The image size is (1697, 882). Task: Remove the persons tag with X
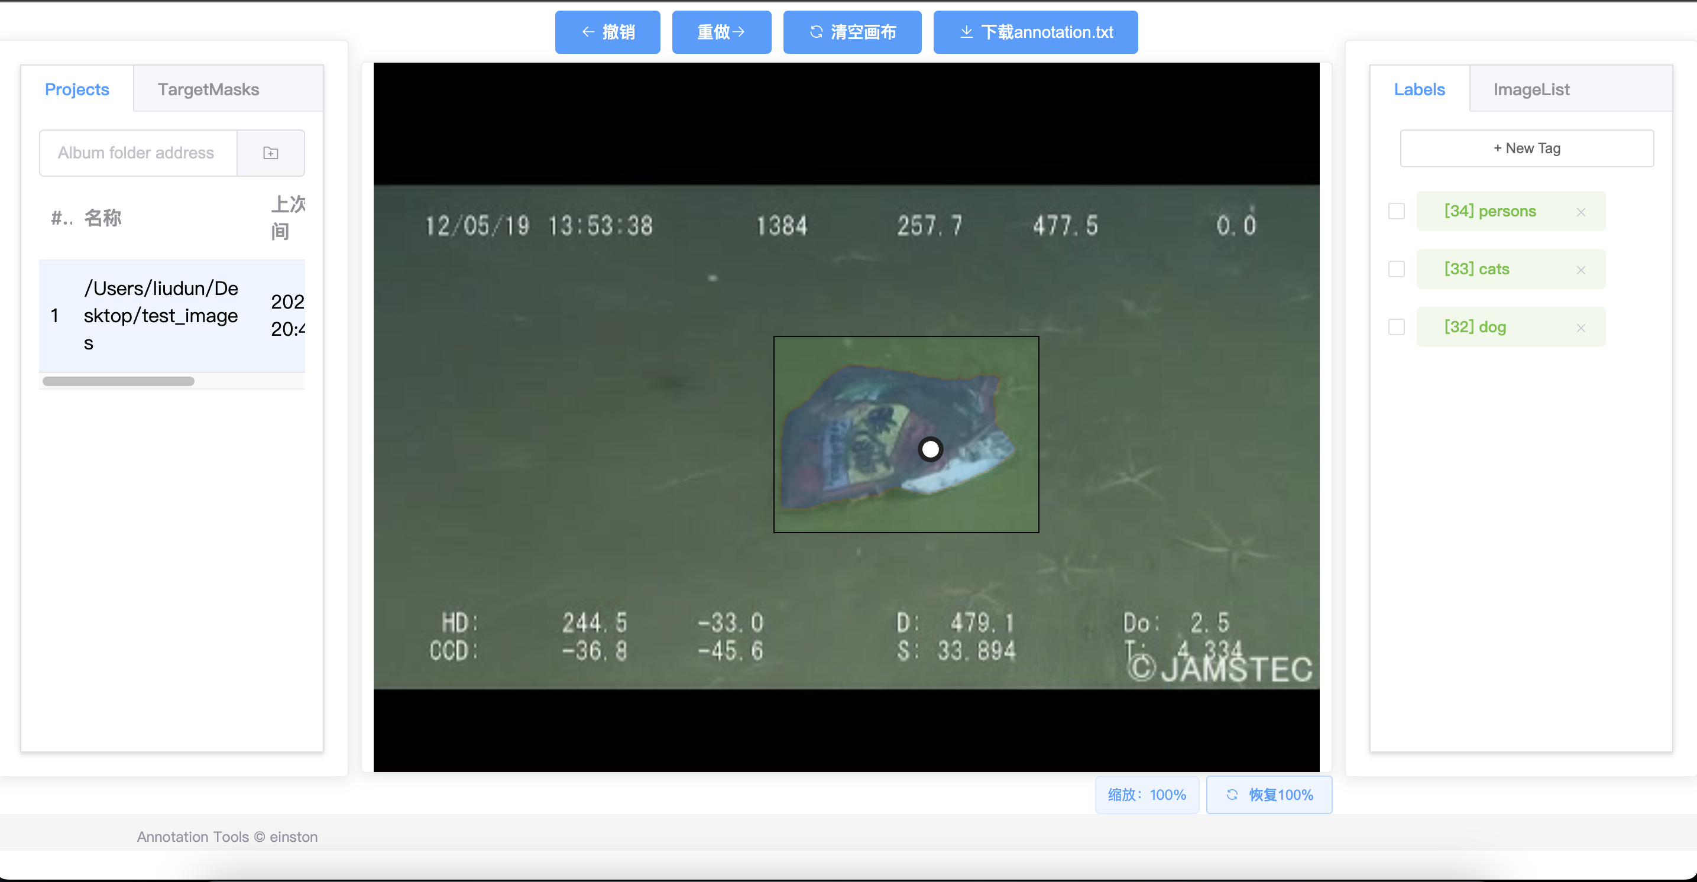(1581, 212)
